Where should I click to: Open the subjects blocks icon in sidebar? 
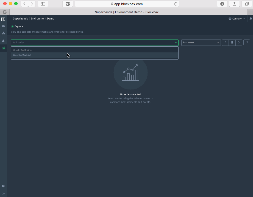point(3,33)
